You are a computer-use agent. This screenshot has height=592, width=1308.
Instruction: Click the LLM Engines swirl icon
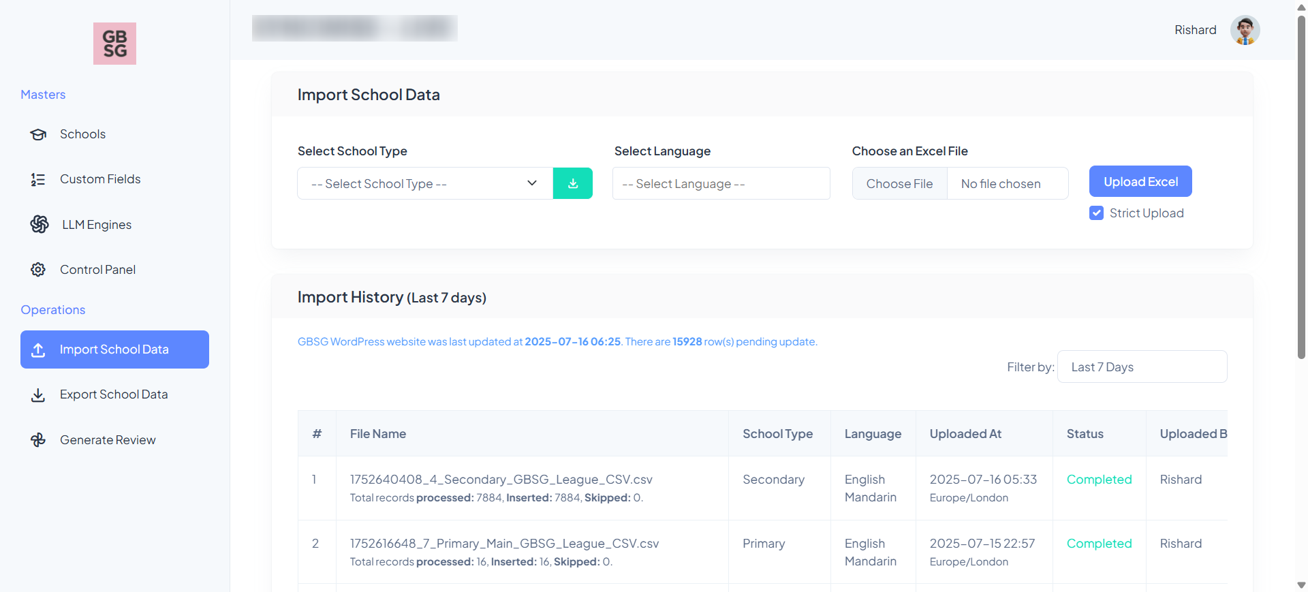tap(40, 224)
